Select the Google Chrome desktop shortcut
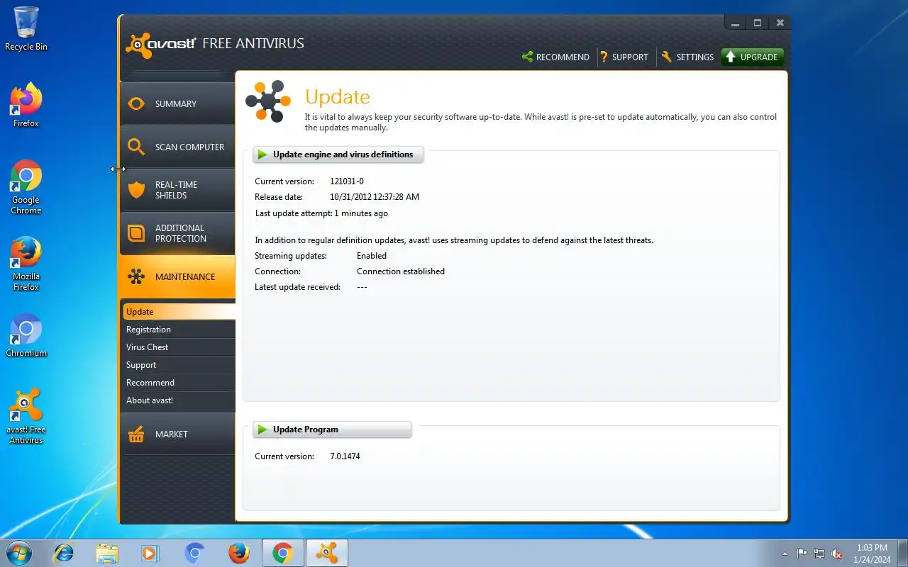The height and width of the screenshot is (567, 908). coord(26,187)
